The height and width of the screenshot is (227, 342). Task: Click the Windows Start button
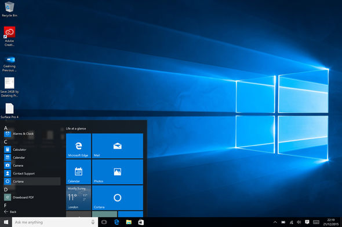[x=6, y=222]
